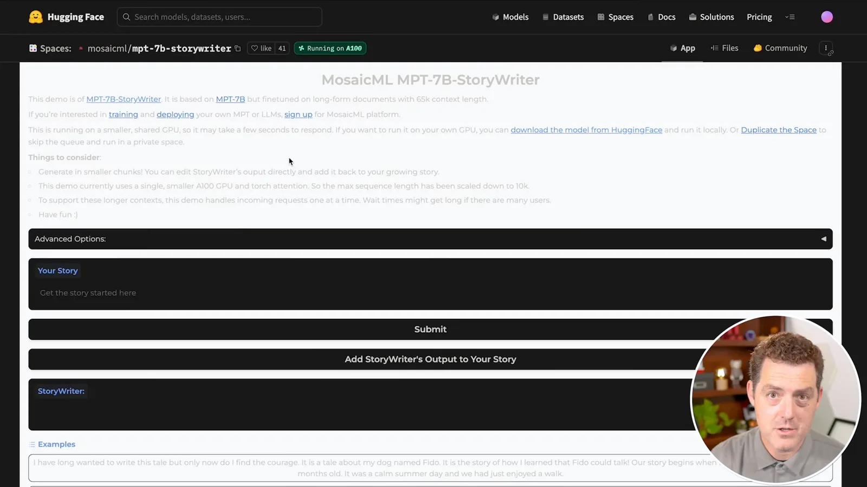
Task: Copy the mpt-7b-storywriter space name
Action: [237, 48]
